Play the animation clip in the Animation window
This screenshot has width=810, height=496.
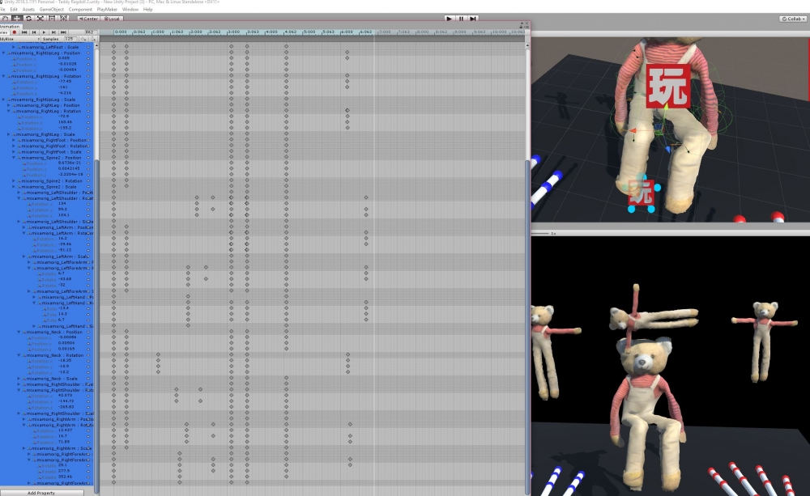pyautogui.click(x=42, y=32)
